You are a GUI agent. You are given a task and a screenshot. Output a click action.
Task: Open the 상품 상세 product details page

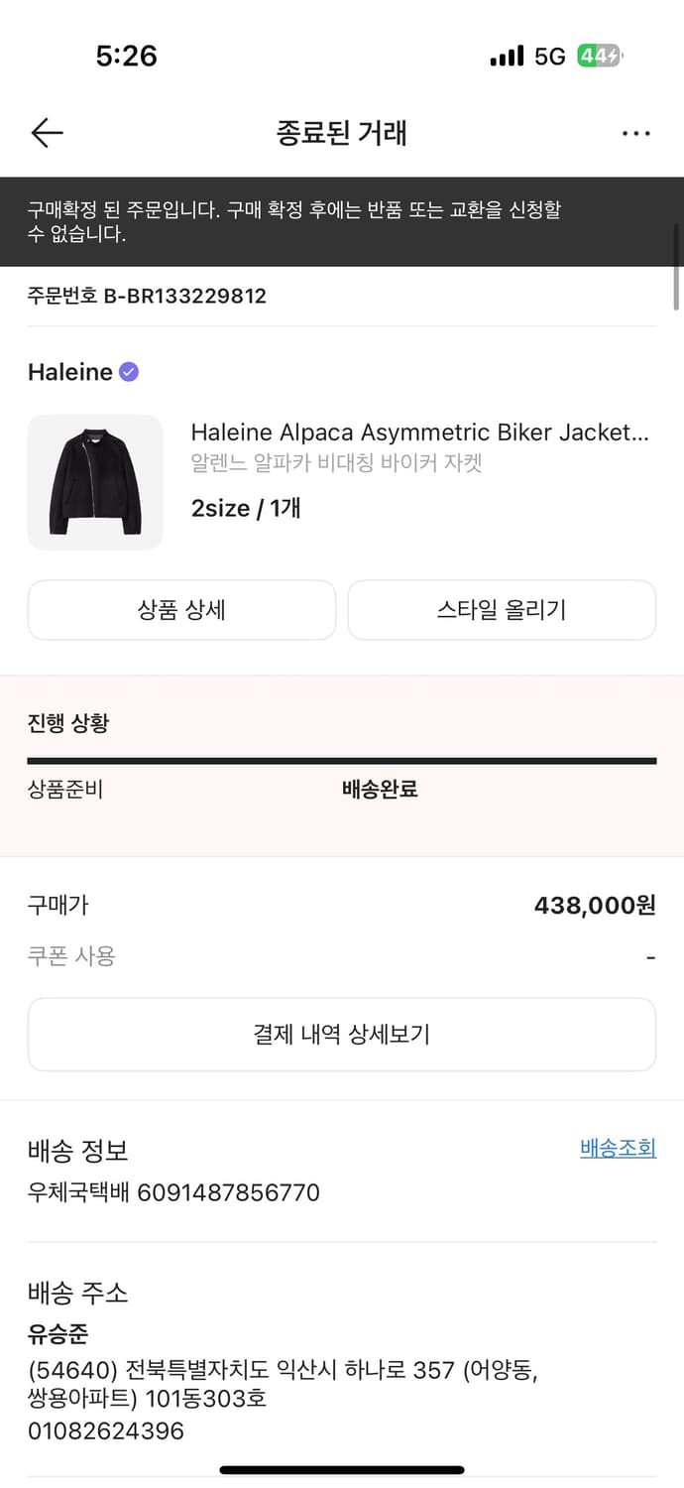click(181, 610)
